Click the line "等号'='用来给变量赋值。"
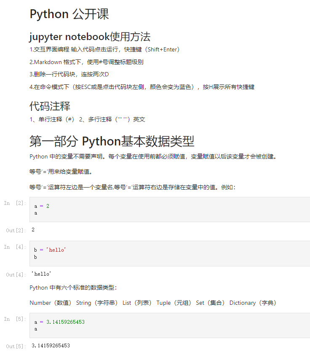 coord(61,172)
